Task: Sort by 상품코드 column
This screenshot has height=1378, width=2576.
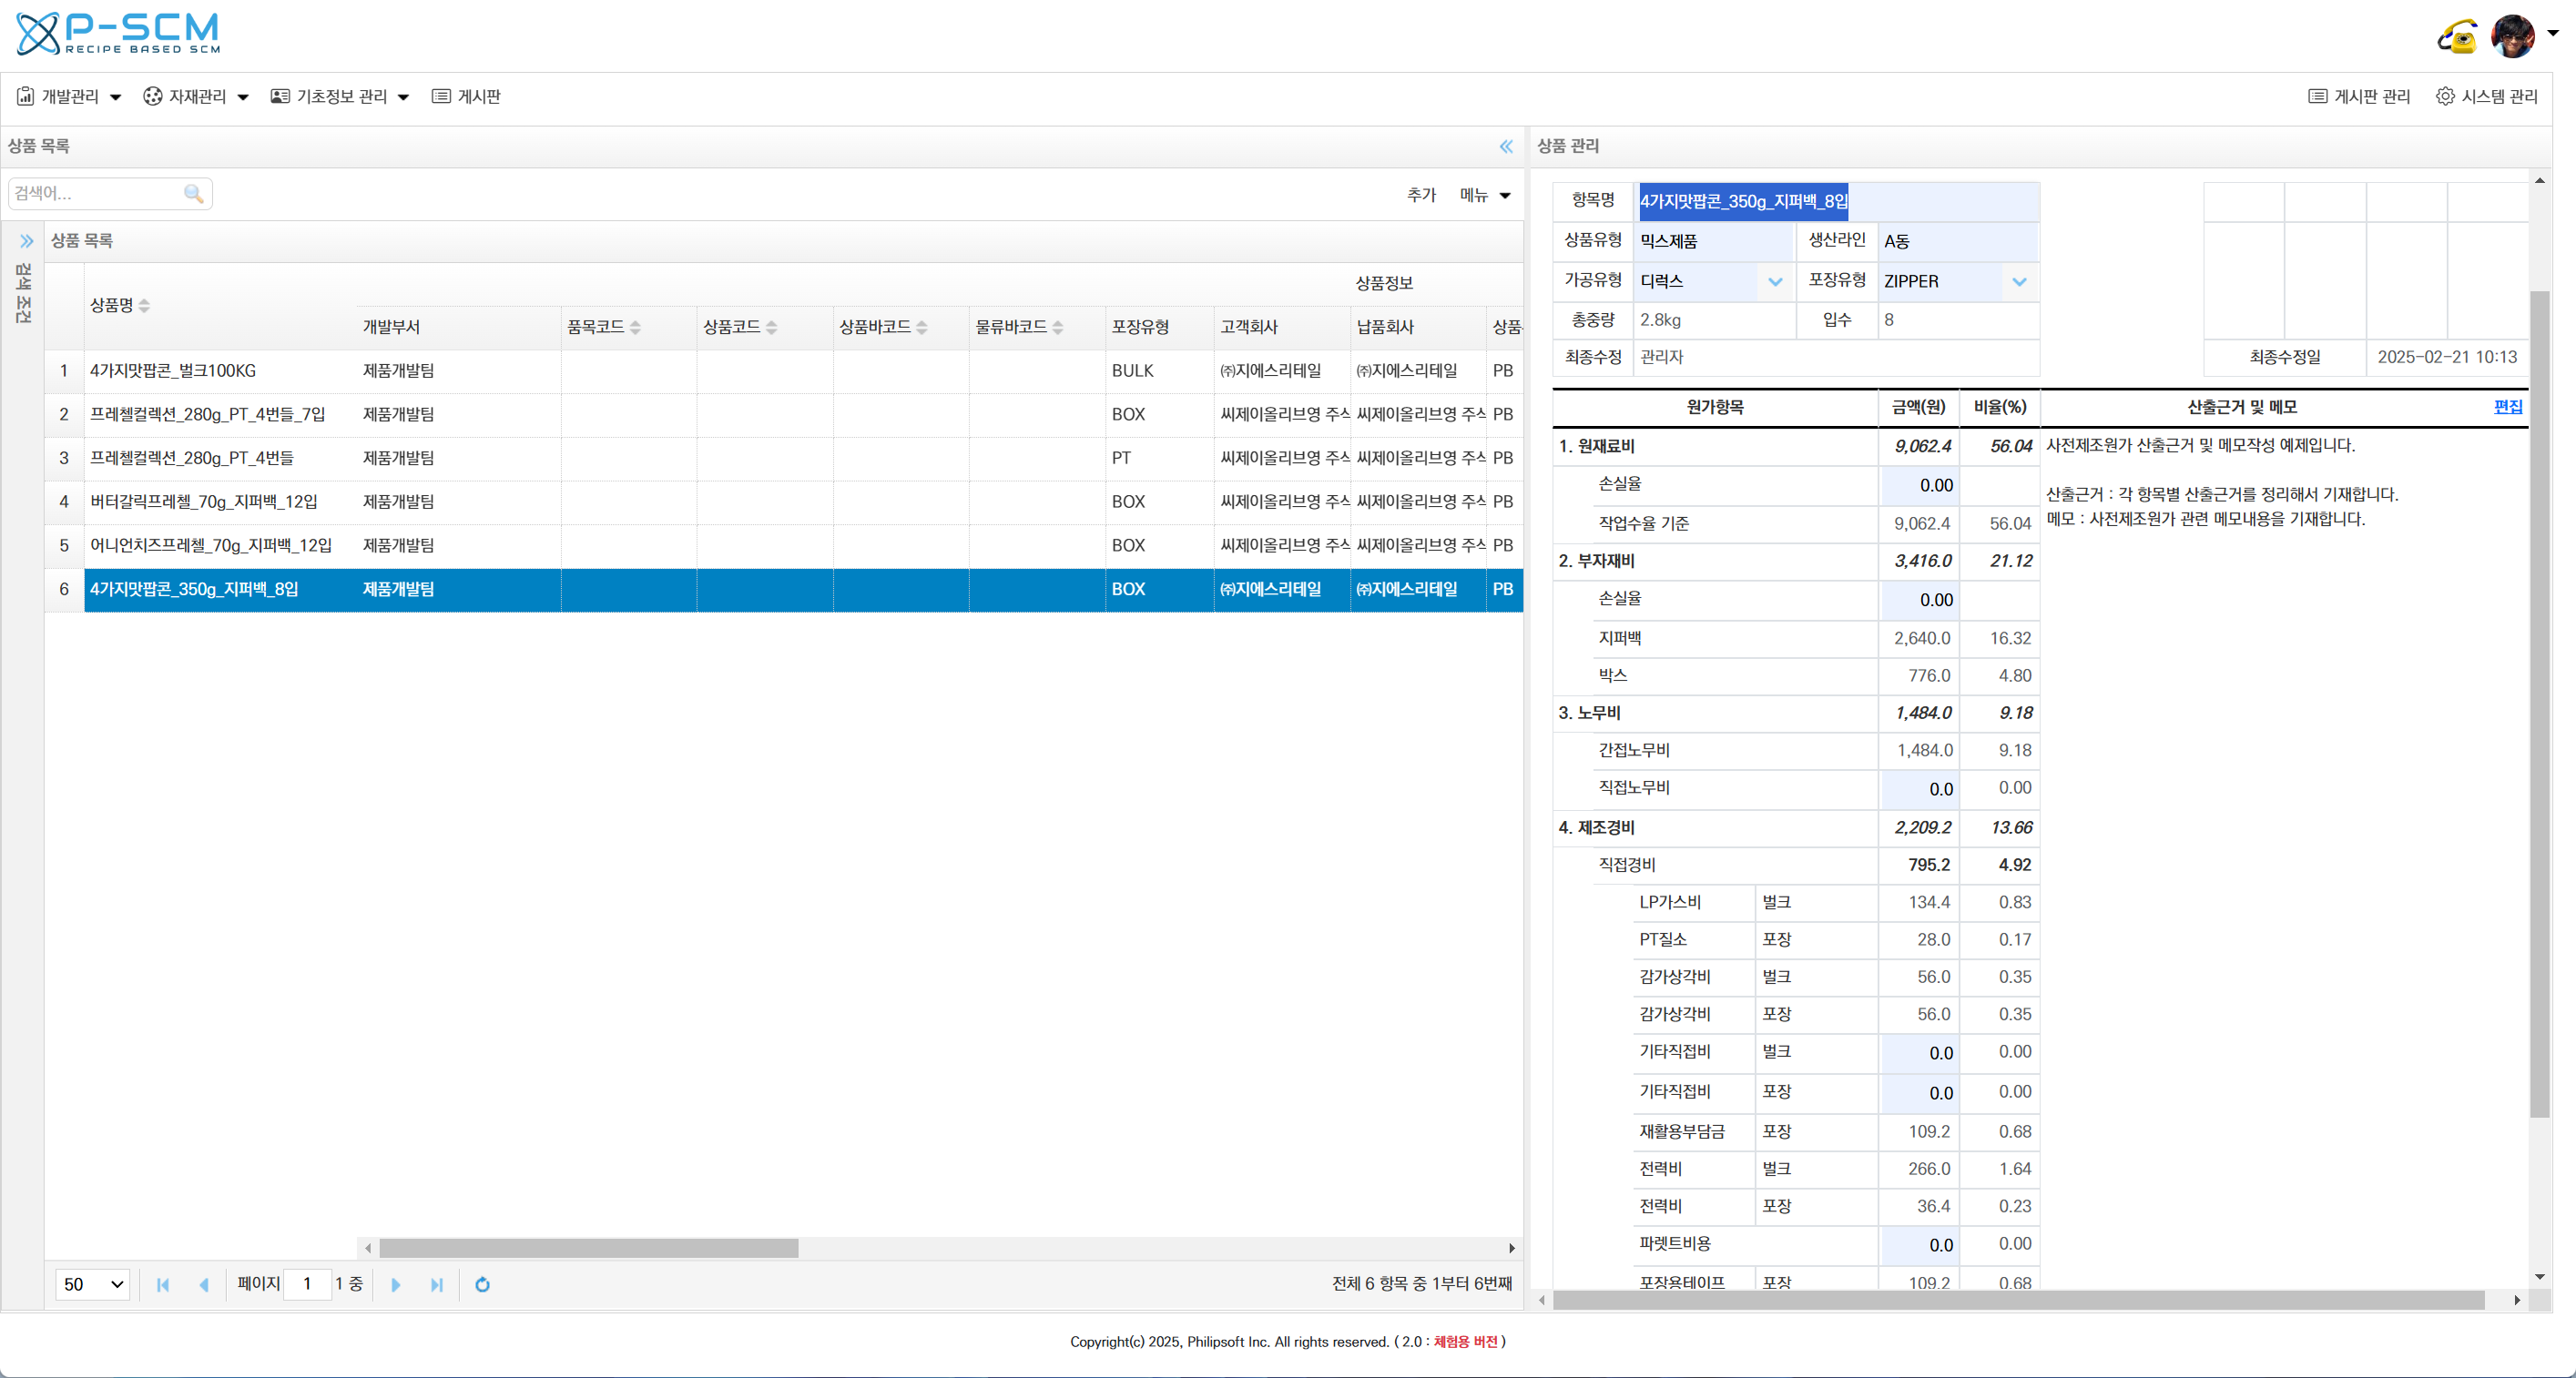Action: pos(740,328)
